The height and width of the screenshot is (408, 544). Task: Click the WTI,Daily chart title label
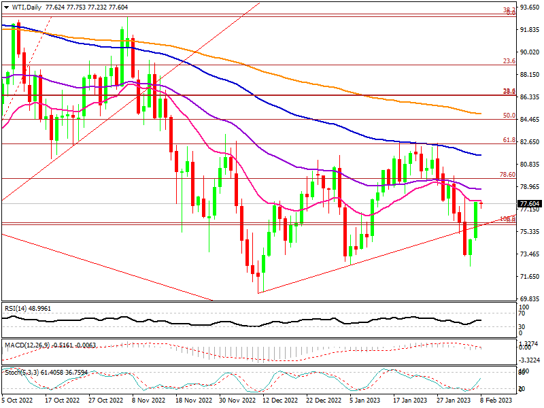[x=24, y=7]
